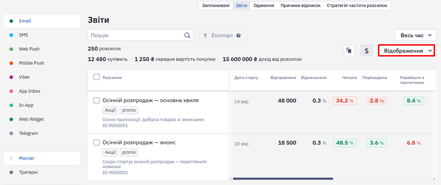Image resolution: width=441 pixels, height=185 pixels.
Task: Click the purple dot beside Viber
Action: 11,77
